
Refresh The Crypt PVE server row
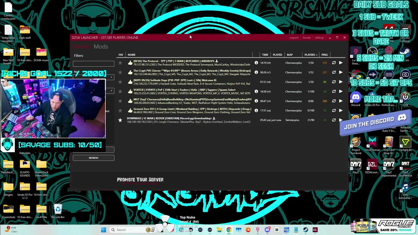coord(334,72)
